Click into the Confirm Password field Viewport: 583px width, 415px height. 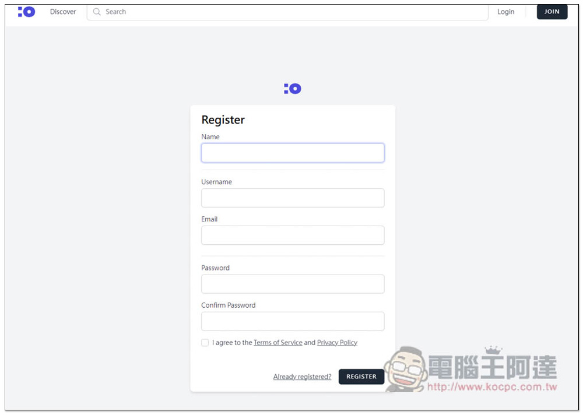click(x=293, y=321)
